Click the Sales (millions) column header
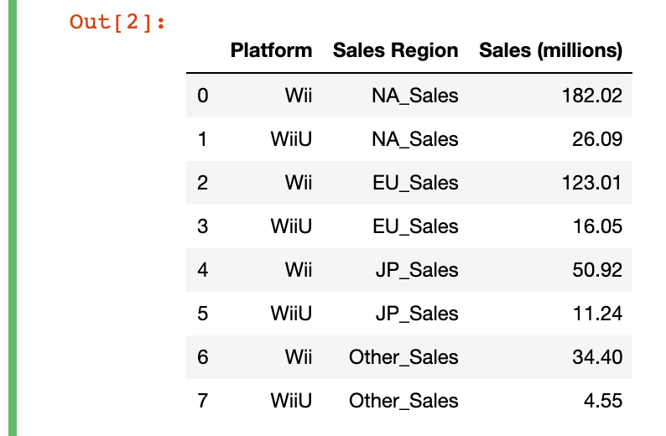This screenshot has width=666, height=436. point(550,50)
